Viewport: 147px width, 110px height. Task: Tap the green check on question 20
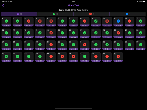pyautogui.click(x=73, y=33)
